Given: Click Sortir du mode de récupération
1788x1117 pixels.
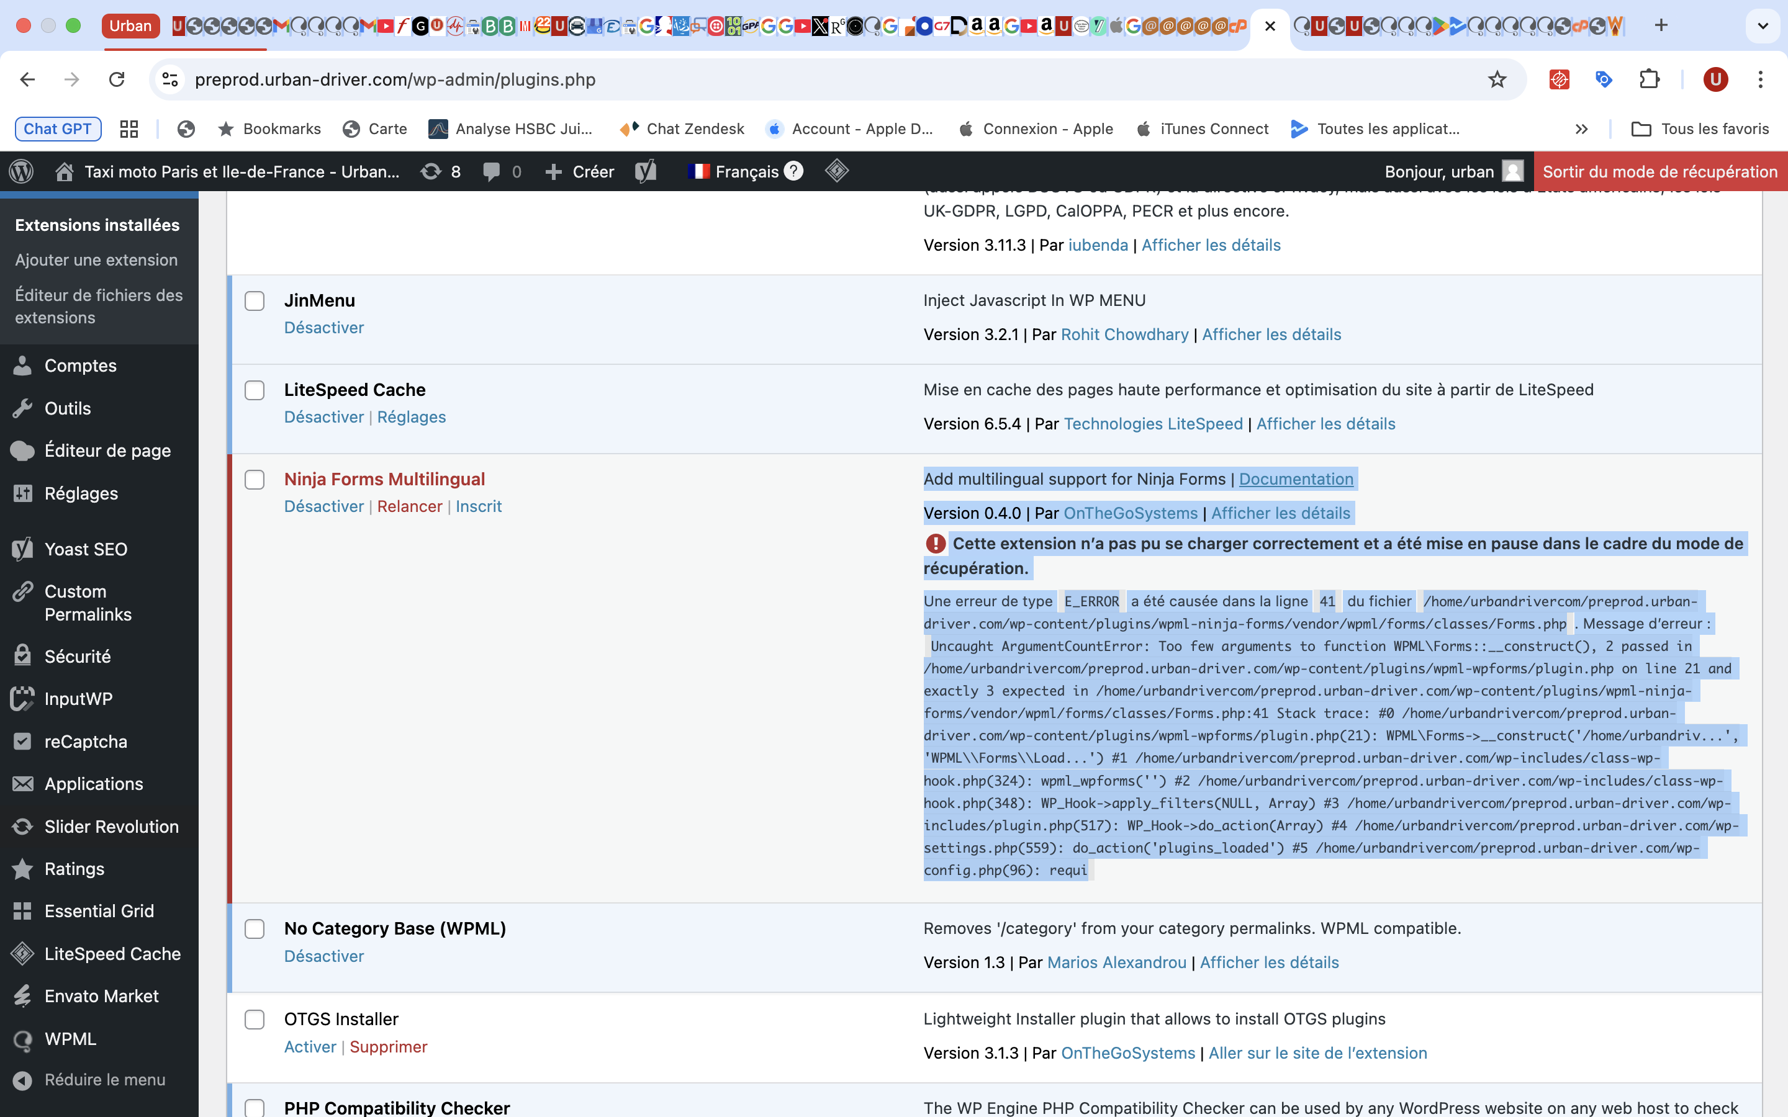Looking at the screenshot, I should [1660, 171].
